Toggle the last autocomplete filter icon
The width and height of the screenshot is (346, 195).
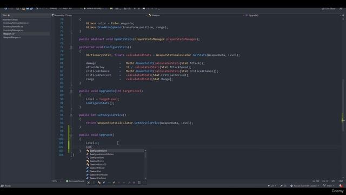pos(139,183)
